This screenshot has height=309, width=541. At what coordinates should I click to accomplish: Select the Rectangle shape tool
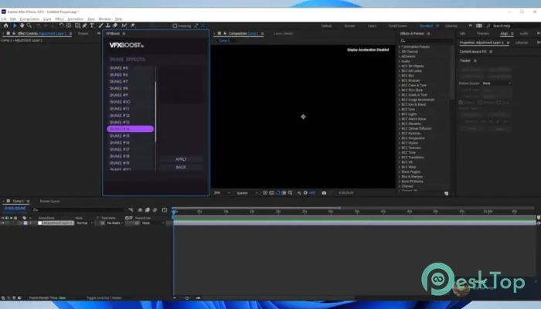[x=77, y=25]
